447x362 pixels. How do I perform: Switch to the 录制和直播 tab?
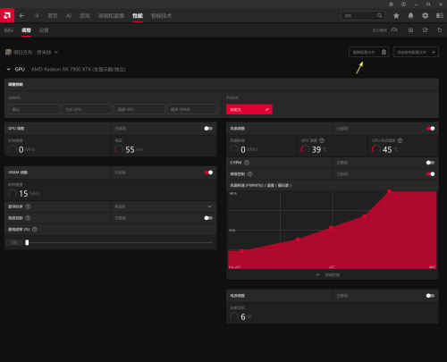(111, 15)
